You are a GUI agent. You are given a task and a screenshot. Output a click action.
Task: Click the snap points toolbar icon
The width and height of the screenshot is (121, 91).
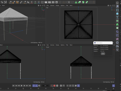point(69,2)
